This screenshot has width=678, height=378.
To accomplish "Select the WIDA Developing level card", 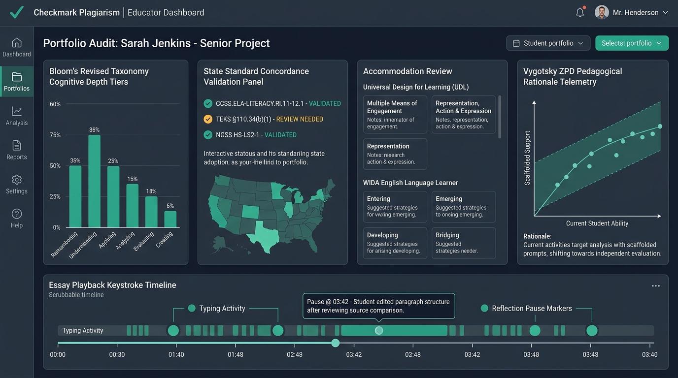I will tap(395, 243).
